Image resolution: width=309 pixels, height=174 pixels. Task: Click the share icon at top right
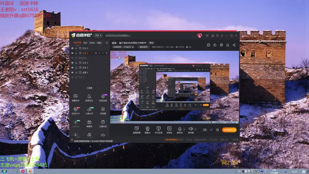[x=234, y=45]
